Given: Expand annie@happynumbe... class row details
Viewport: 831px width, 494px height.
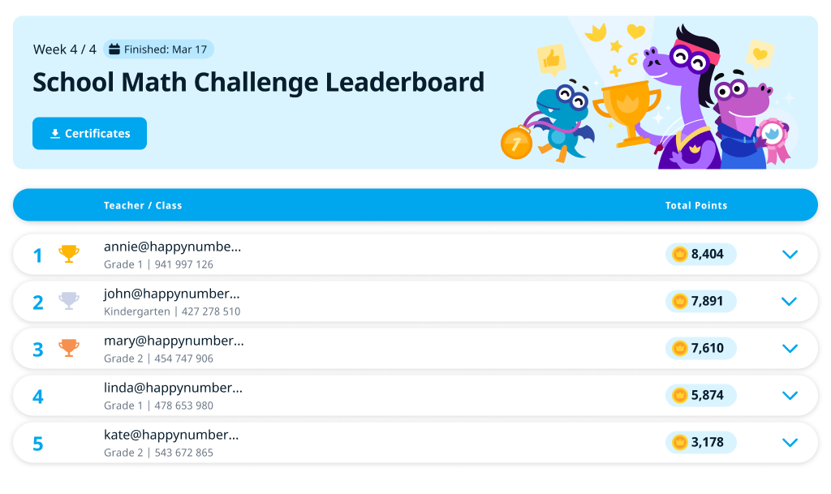Looking at the screenshot, I should tap(790, 254).
